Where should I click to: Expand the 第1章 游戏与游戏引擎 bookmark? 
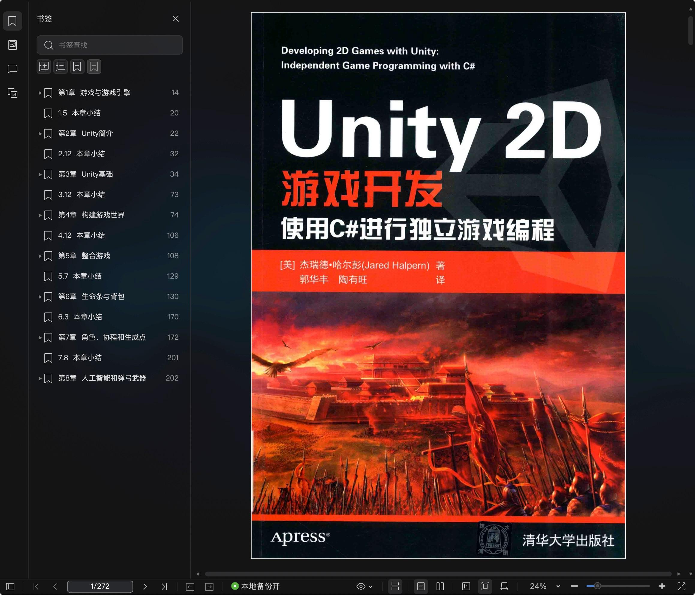coord(40,93)
